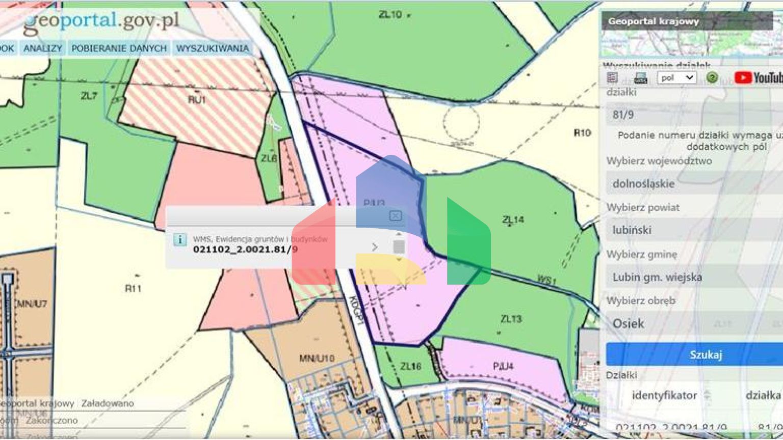Expand the details arrow for parcel 021102_2.0021.81/9
This screenshot has height=440, width=783.
coord(376,247)
